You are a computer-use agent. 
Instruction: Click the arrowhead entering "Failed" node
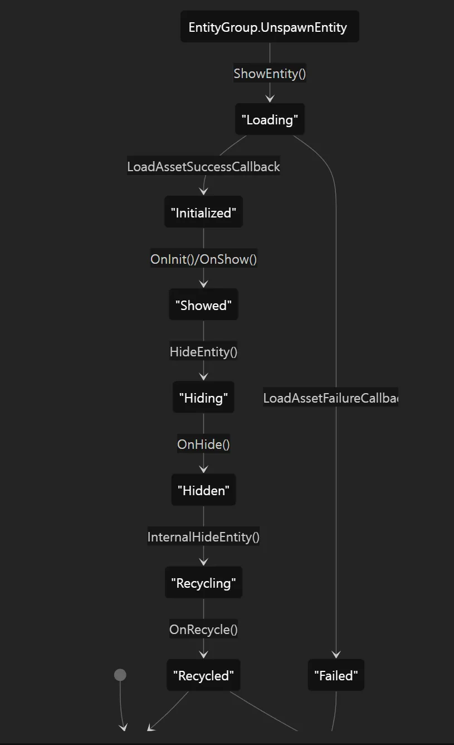pyautogui.click(x=336, y=654)
